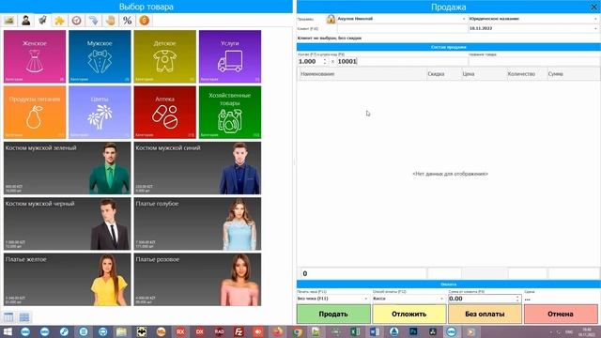The width and height of the screenshot is (601, 338).
Task: Open the Хозяйственные товары category tile
Action: coord(230,113)
